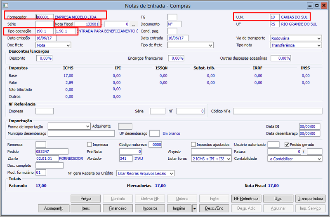Click EMPRESA MODELO LTDA supplier name
Screen dimensions: 330x217
pyautogui.click(x=75, y=17)
